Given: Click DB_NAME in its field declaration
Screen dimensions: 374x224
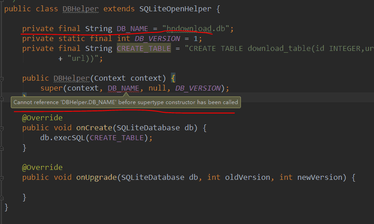Looking at the screenshot, I should click(132, 28).
